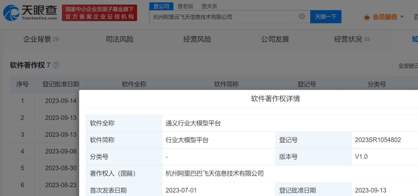Click copyright owner 杭州阿里巴巴飞天信息技术有限公司
The height and width of the screenshot is (196, 418).
pos(215,173)
